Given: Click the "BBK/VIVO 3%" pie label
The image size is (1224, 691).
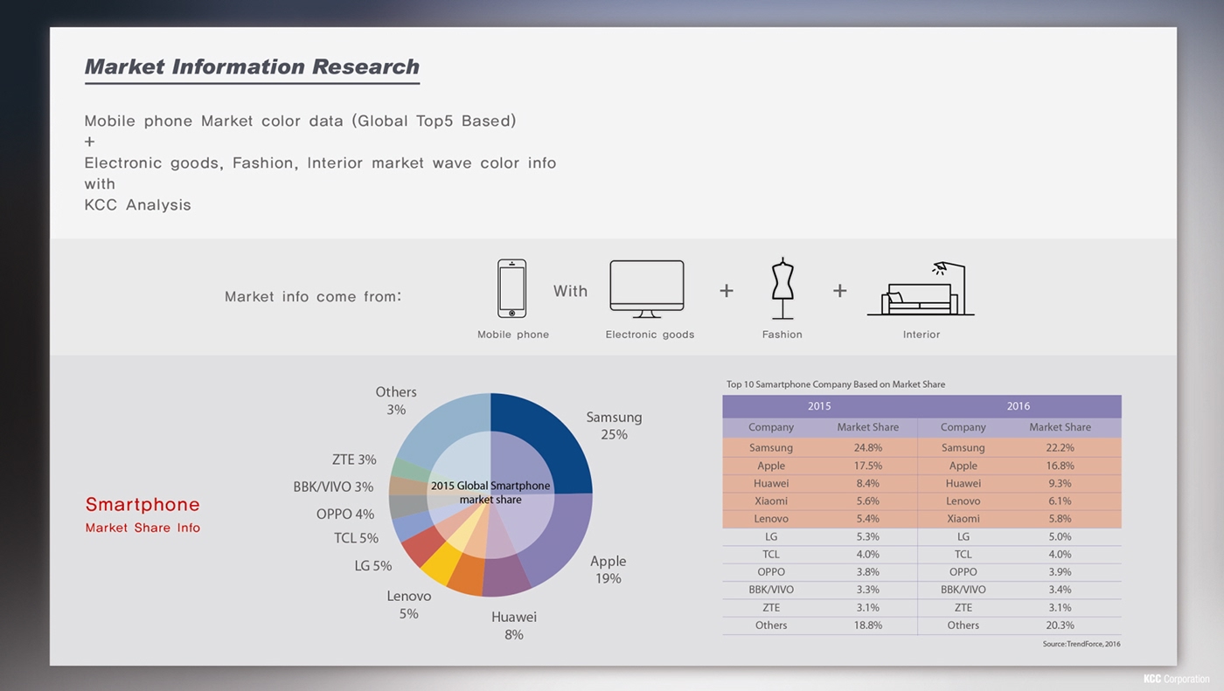Looking at the screenshot, I should (x=333, y=487).
